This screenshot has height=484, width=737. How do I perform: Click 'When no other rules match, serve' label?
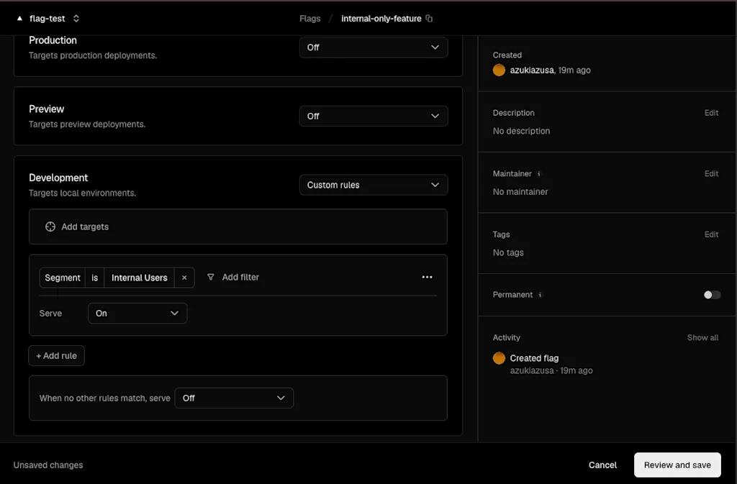coord(105,398)
